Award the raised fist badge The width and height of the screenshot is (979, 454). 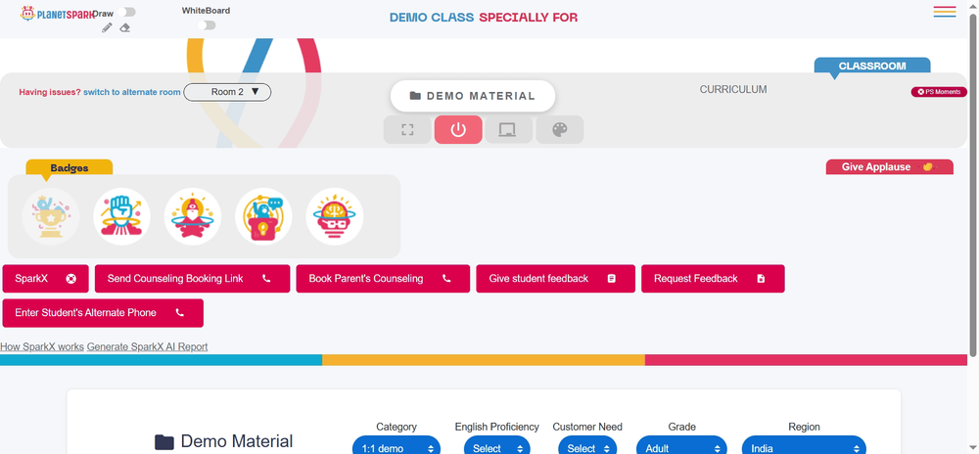(121, 216)
